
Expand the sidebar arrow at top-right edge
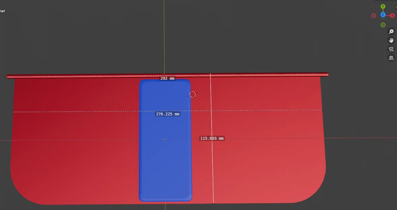coord(396,7)
